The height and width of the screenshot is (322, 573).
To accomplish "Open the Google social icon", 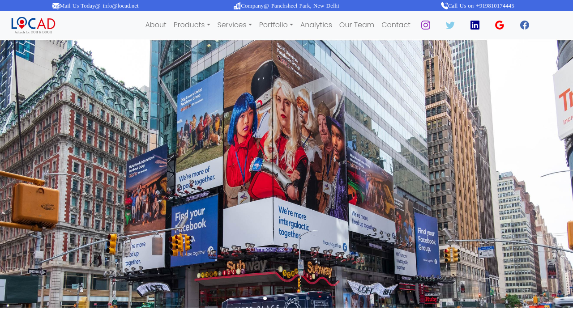I will [x=500, y=25].
